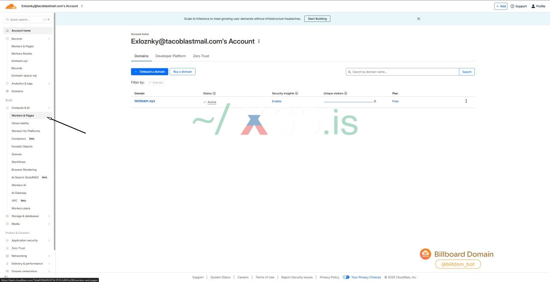The height and width of the screenshot is (282, 550).
Task: Toggle the Starred filter
Action: (x=156, y=83)
